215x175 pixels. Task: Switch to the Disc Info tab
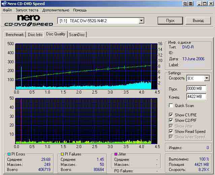coord(35,35)
